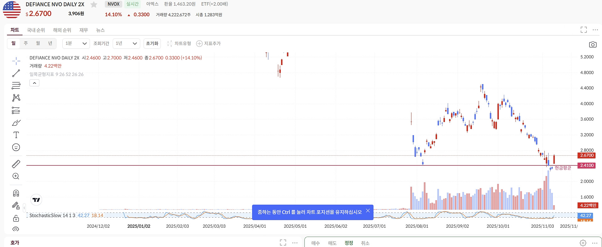Click the 2.4100 average price label
Screen dimensions: 602x247
(x=586, y=165)
